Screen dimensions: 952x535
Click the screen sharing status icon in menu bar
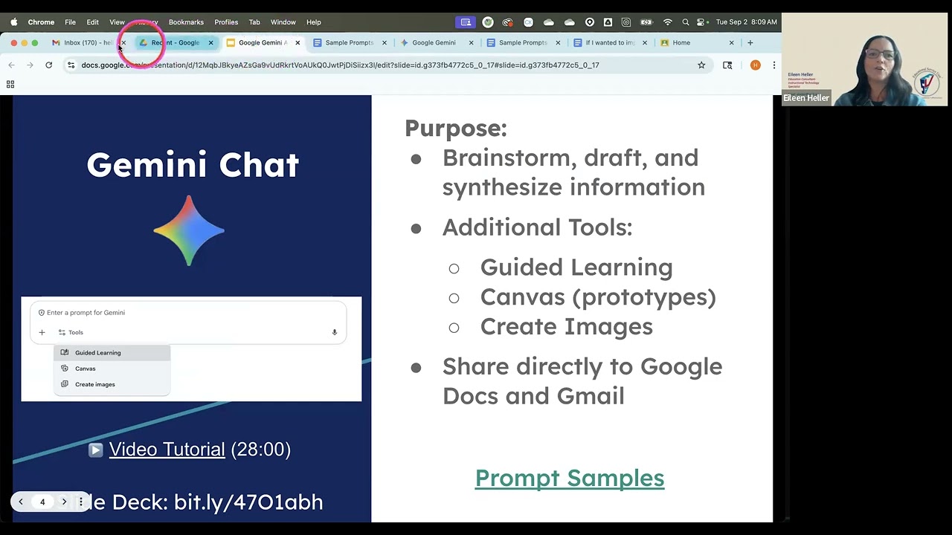(466, 22)
